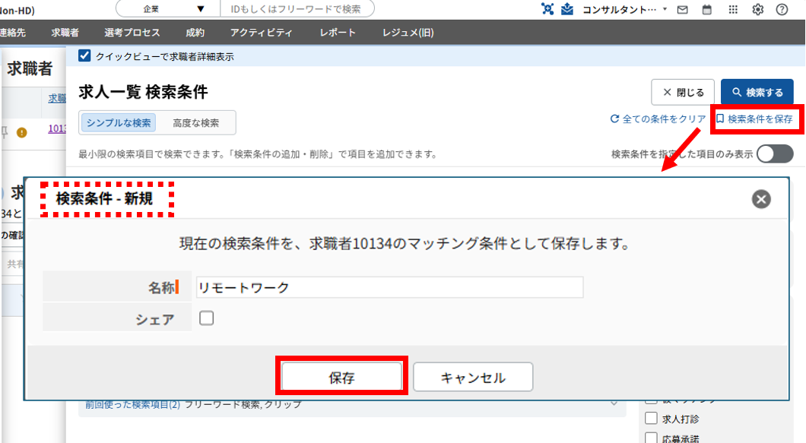The height and width of the screenshot is (443, 806).
Task: Open the apps grid menu icon
Action: [733, 10]
